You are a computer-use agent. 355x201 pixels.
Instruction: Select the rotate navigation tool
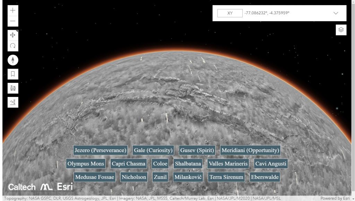point(13,46)
